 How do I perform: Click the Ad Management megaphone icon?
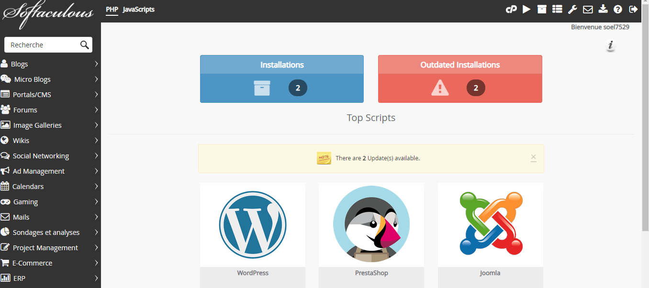[5, 171]
